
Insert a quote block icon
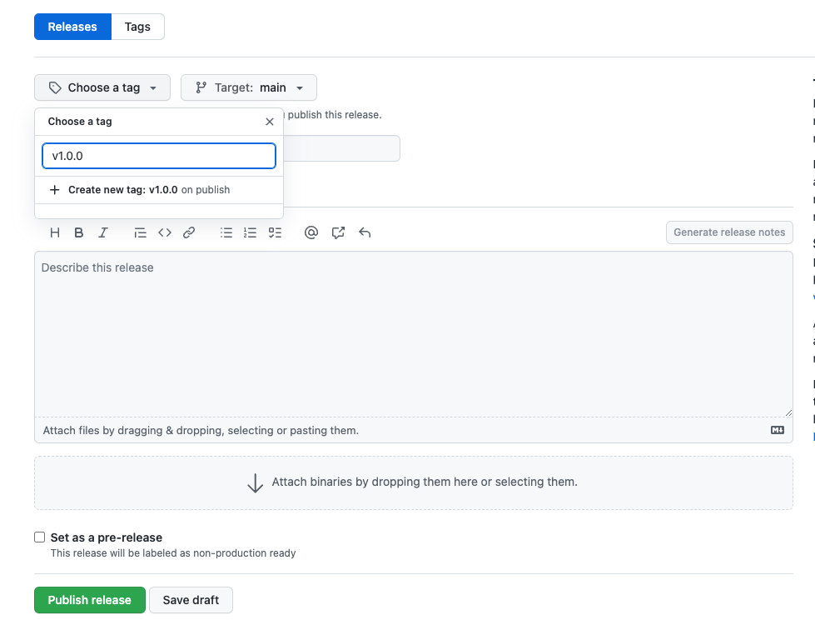[140, 232]
